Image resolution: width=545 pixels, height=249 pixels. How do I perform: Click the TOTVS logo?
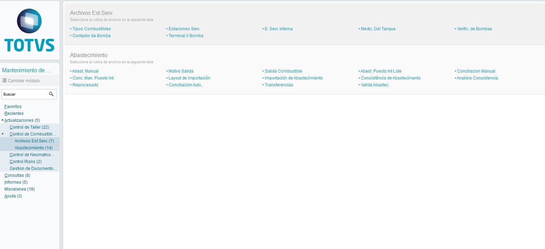[x=29, y=30]
